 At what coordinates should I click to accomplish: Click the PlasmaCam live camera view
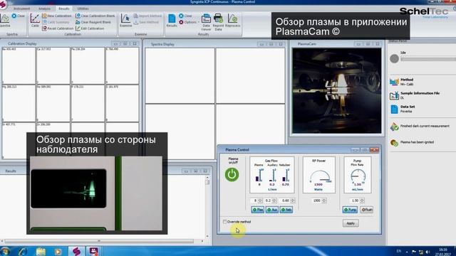336,90
